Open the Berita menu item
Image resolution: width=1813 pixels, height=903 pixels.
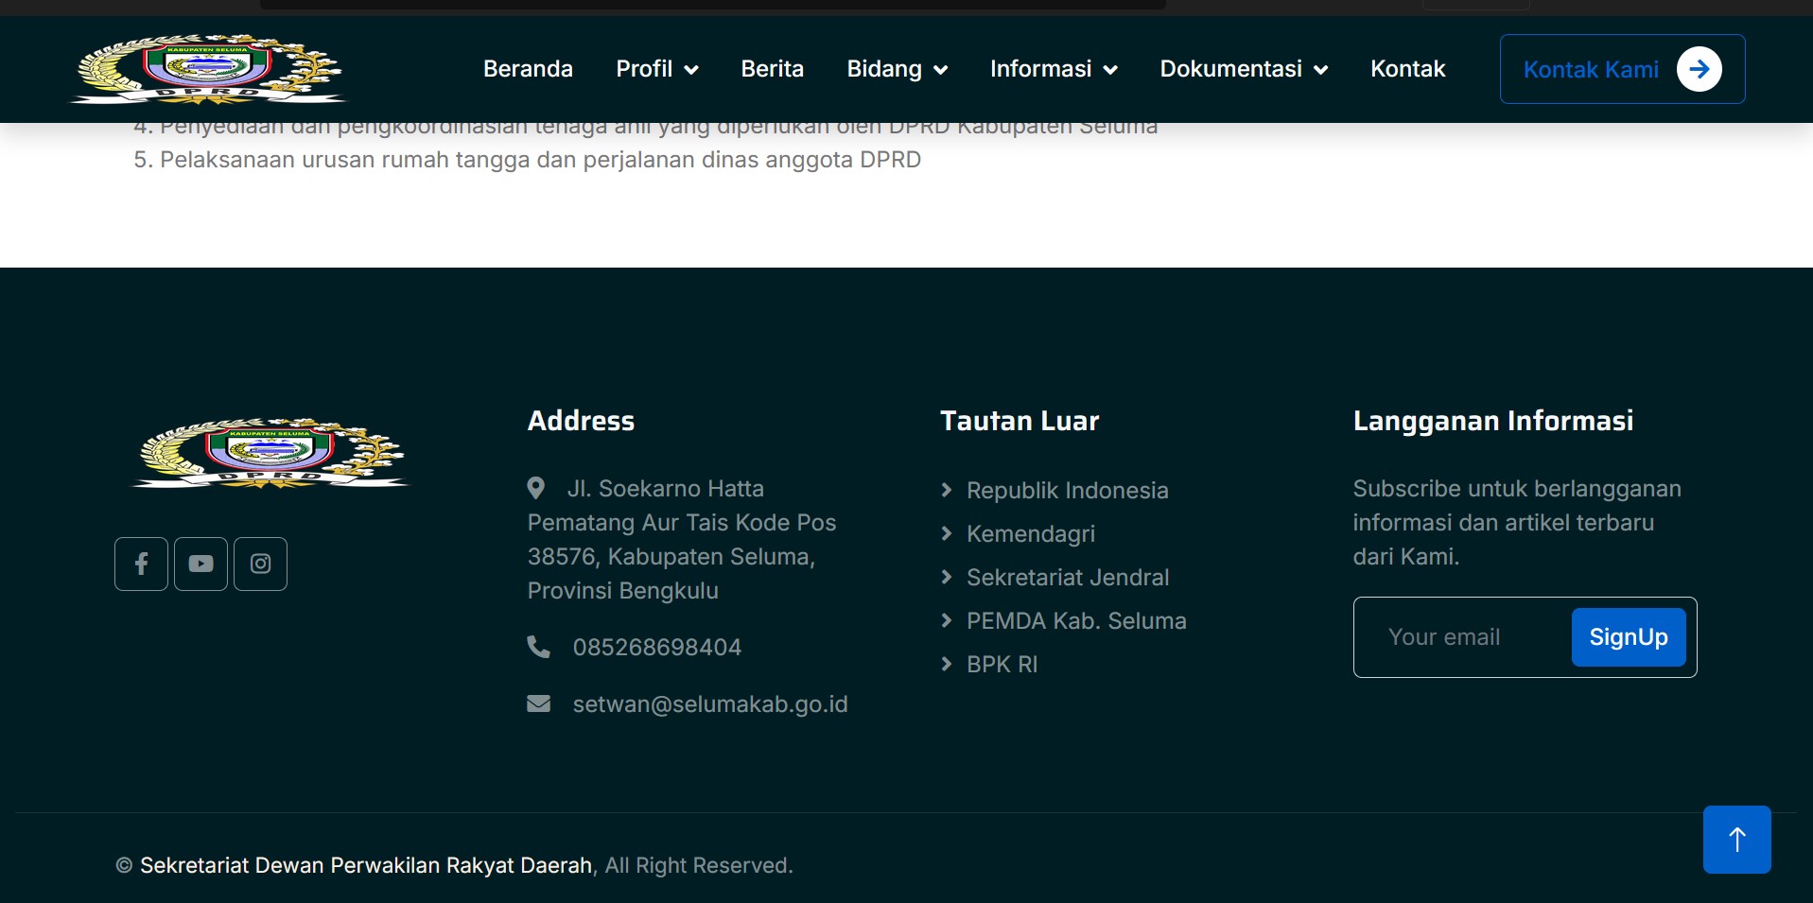click(x=772, y=69)
